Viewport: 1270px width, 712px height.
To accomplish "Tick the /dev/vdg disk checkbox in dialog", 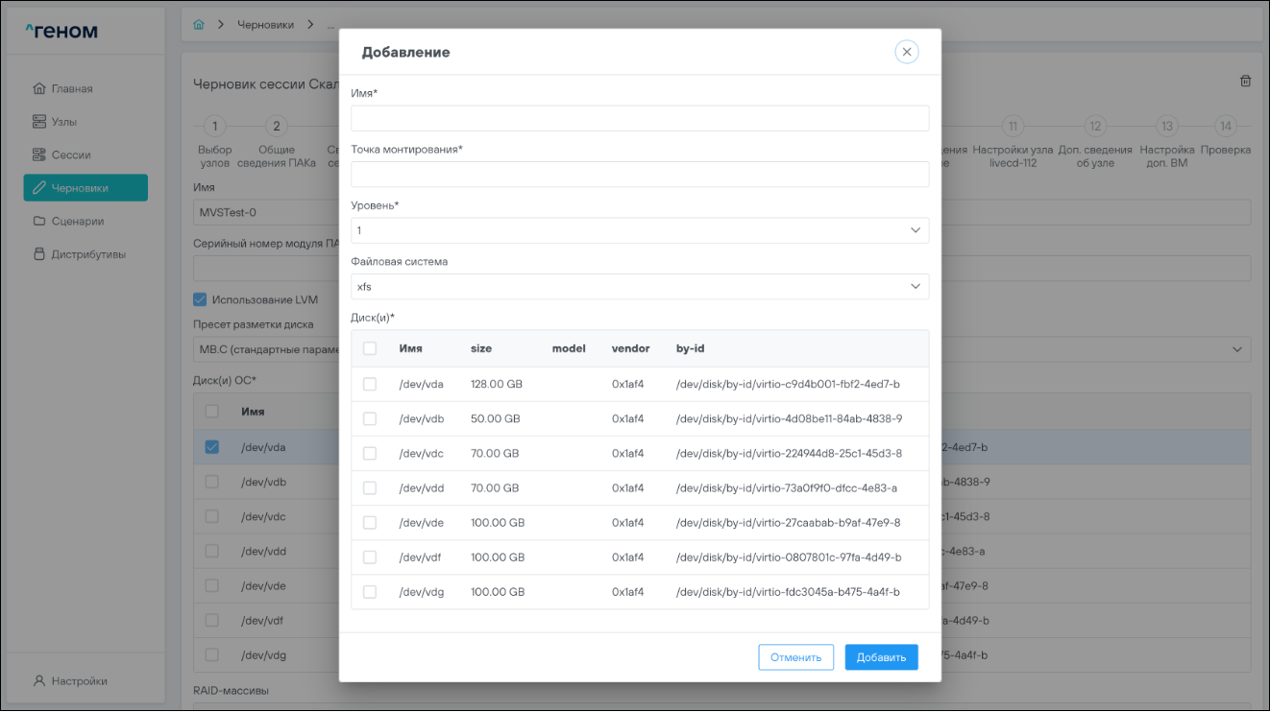I will (x=370, y=592).
